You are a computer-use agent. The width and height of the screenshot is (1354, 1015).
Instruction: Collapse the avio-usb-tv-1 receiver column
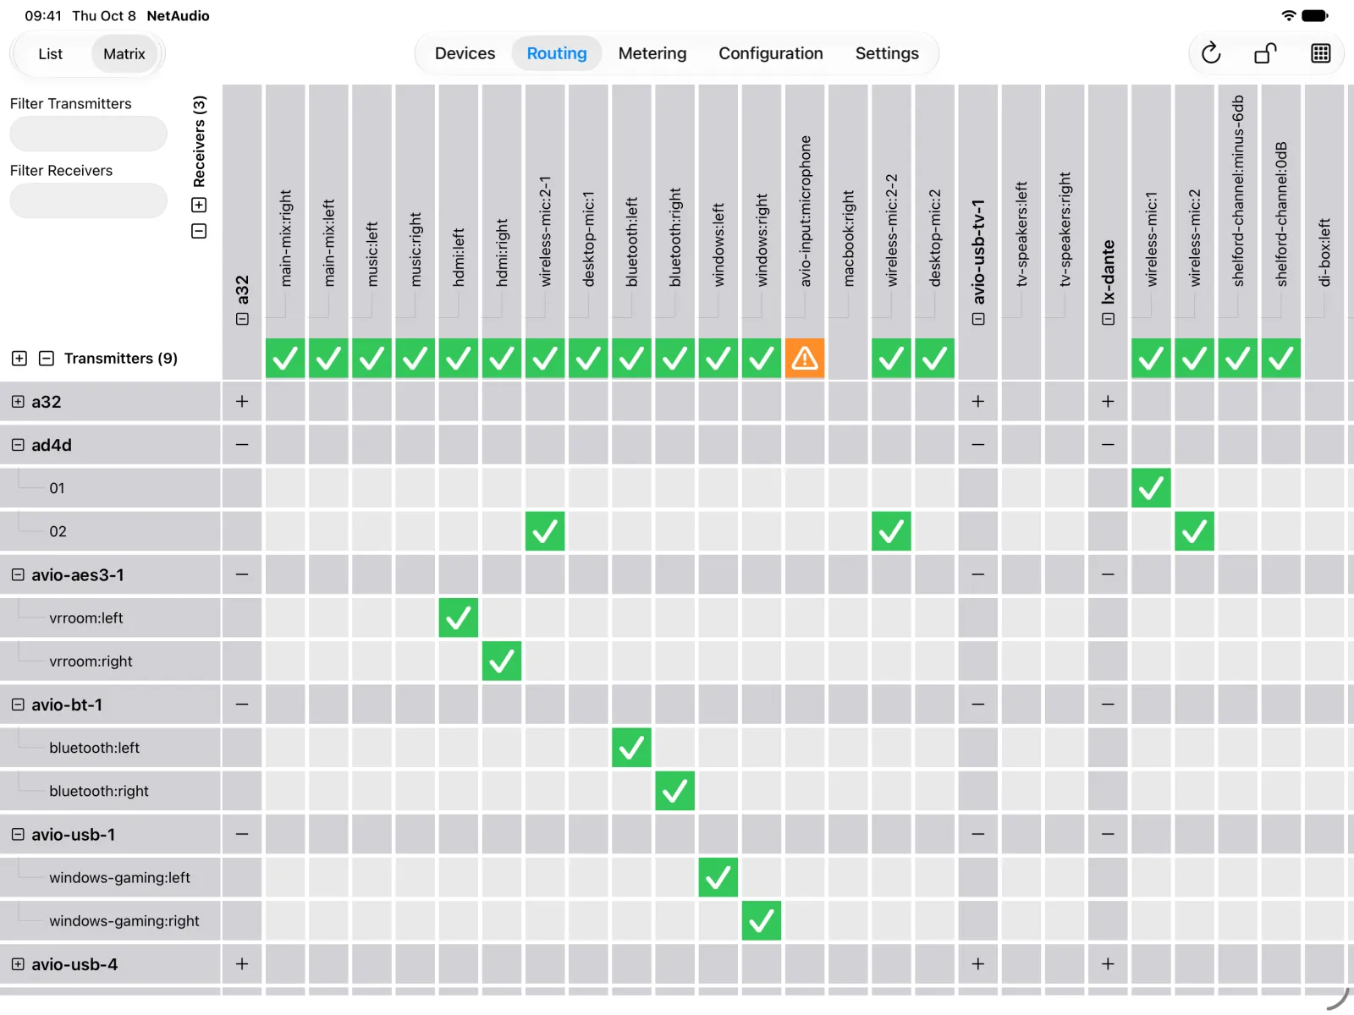(978, 319)
